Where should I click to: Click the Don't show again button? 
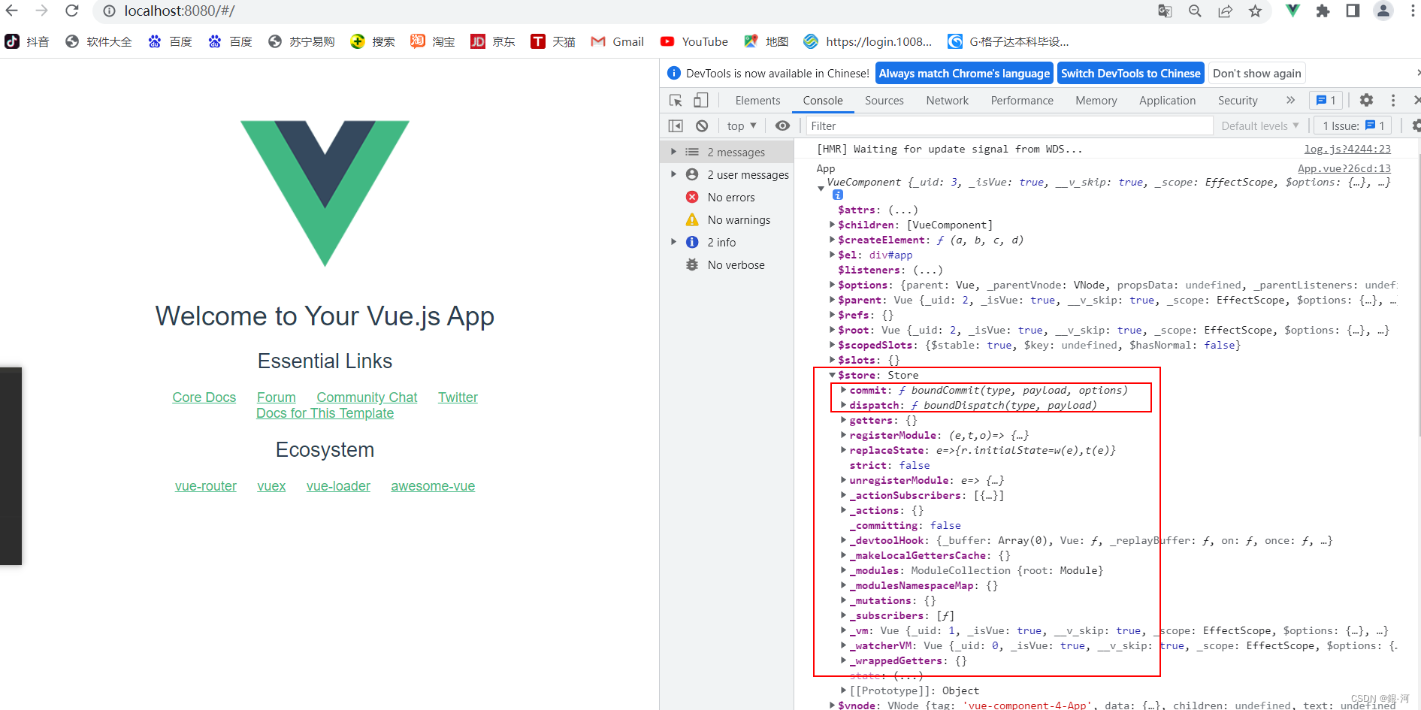(1256, 73)
